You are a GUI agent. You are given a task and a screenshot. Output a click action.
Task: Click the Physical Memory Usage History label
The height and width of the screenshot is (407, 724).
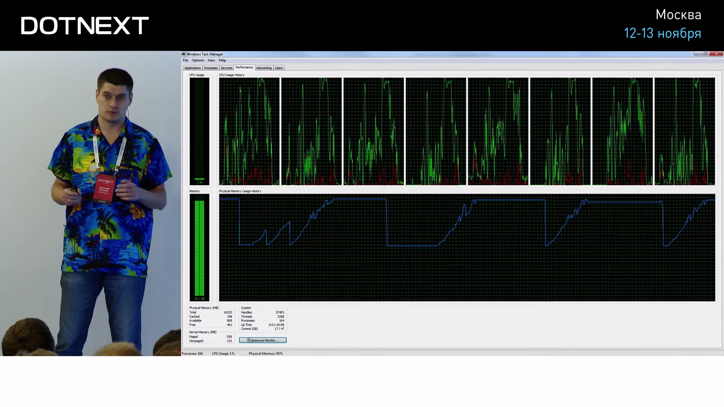(240, 191)
